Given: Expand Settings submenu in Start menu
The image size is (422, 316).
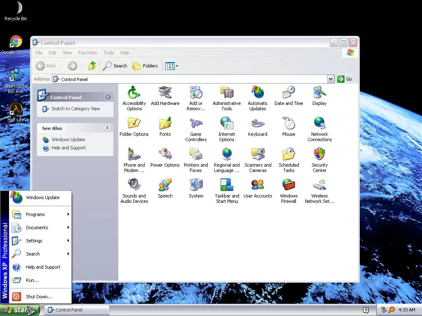Looking at the screenshot, I should pos(40,241).
